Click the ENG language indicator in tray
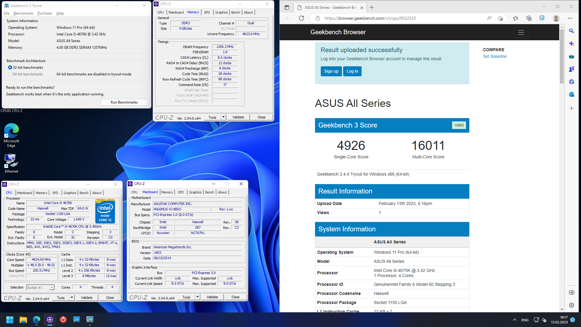581x327 pixels. click(525, 320)
